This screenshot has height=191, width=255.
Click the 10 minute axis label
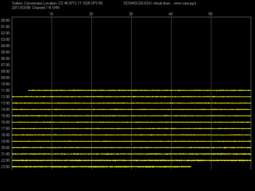tap(51, 14)
